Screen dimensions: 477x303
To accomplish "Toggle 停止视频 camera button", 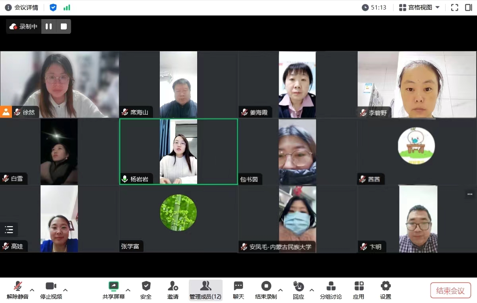I will pyautogui.click(x=51, y=286).
